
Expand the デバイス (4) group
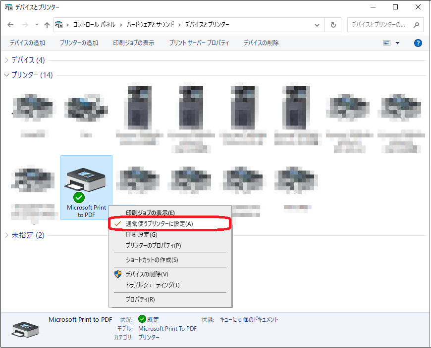pyautogui.click(x=6, y=60)
